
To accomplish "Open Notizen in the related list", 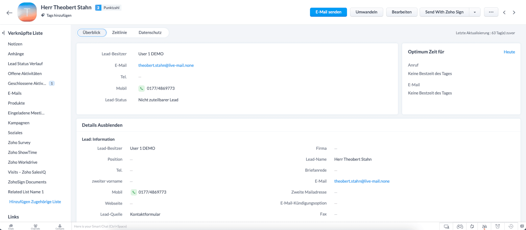I will [15, 44].
